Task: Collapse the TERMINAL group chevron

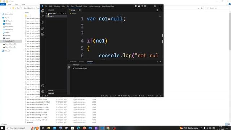Action: click(x=71, y=65)
